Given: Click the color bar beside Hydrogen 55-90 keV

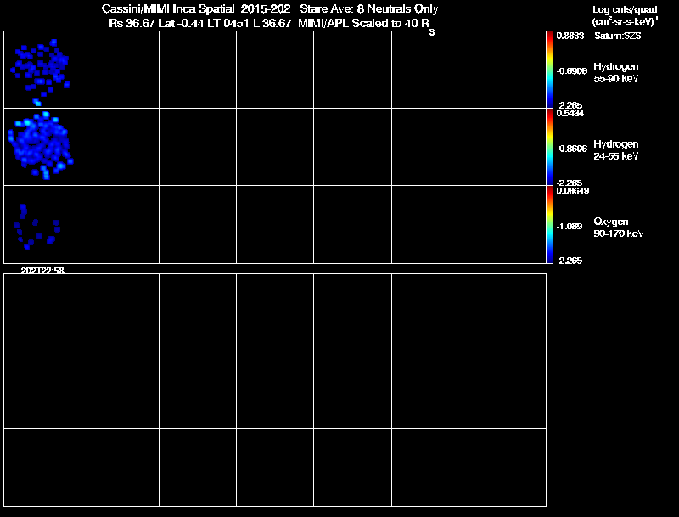Looking at the screenshot, I should (x=549, y=70).
